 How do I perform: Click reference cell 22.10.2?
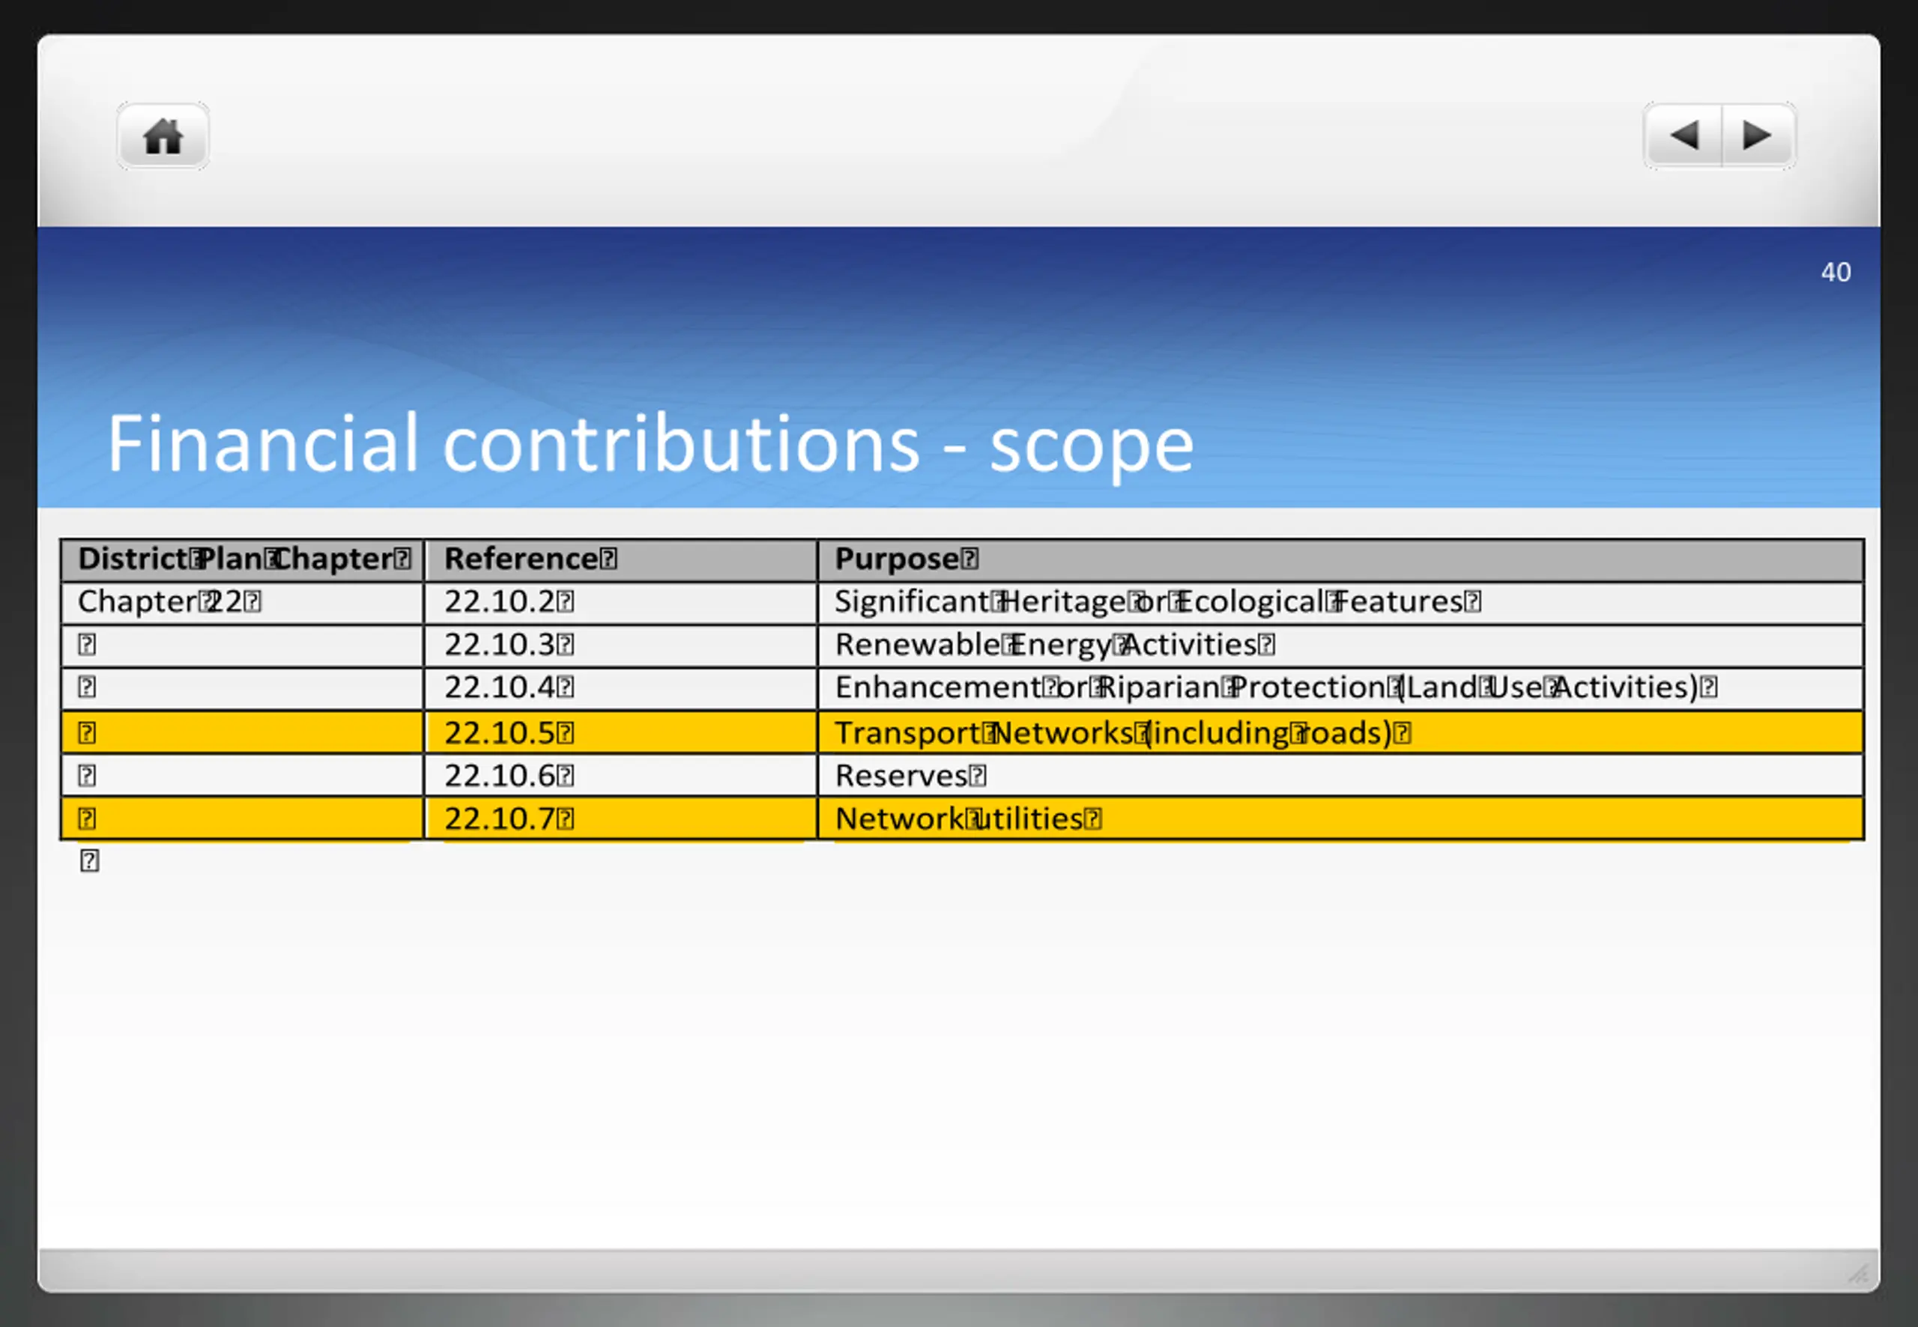point(508,601)
